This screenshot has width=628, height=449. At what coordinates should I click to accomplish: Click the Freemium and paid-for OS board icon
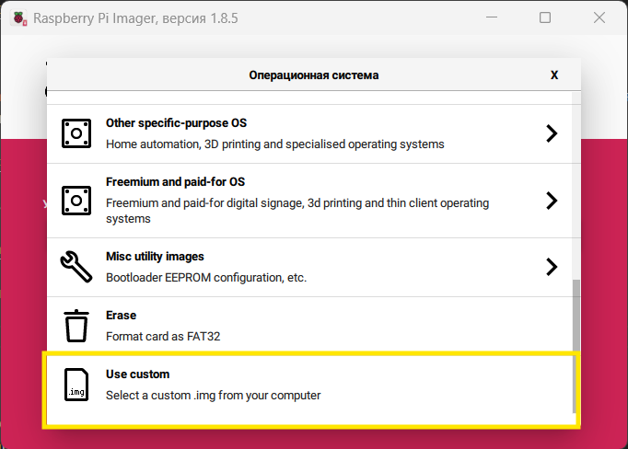pos(76,200)
